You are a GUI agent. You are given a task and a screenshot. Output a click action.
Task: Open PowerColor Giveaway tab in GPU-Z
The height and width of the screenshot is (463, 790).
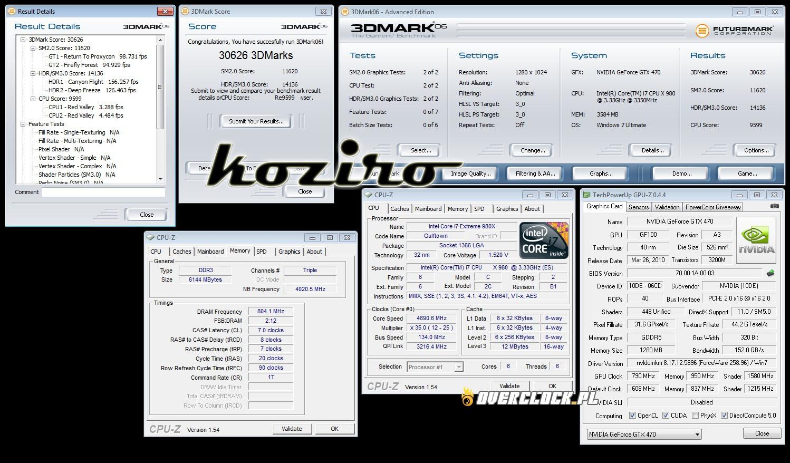(713, 207)
